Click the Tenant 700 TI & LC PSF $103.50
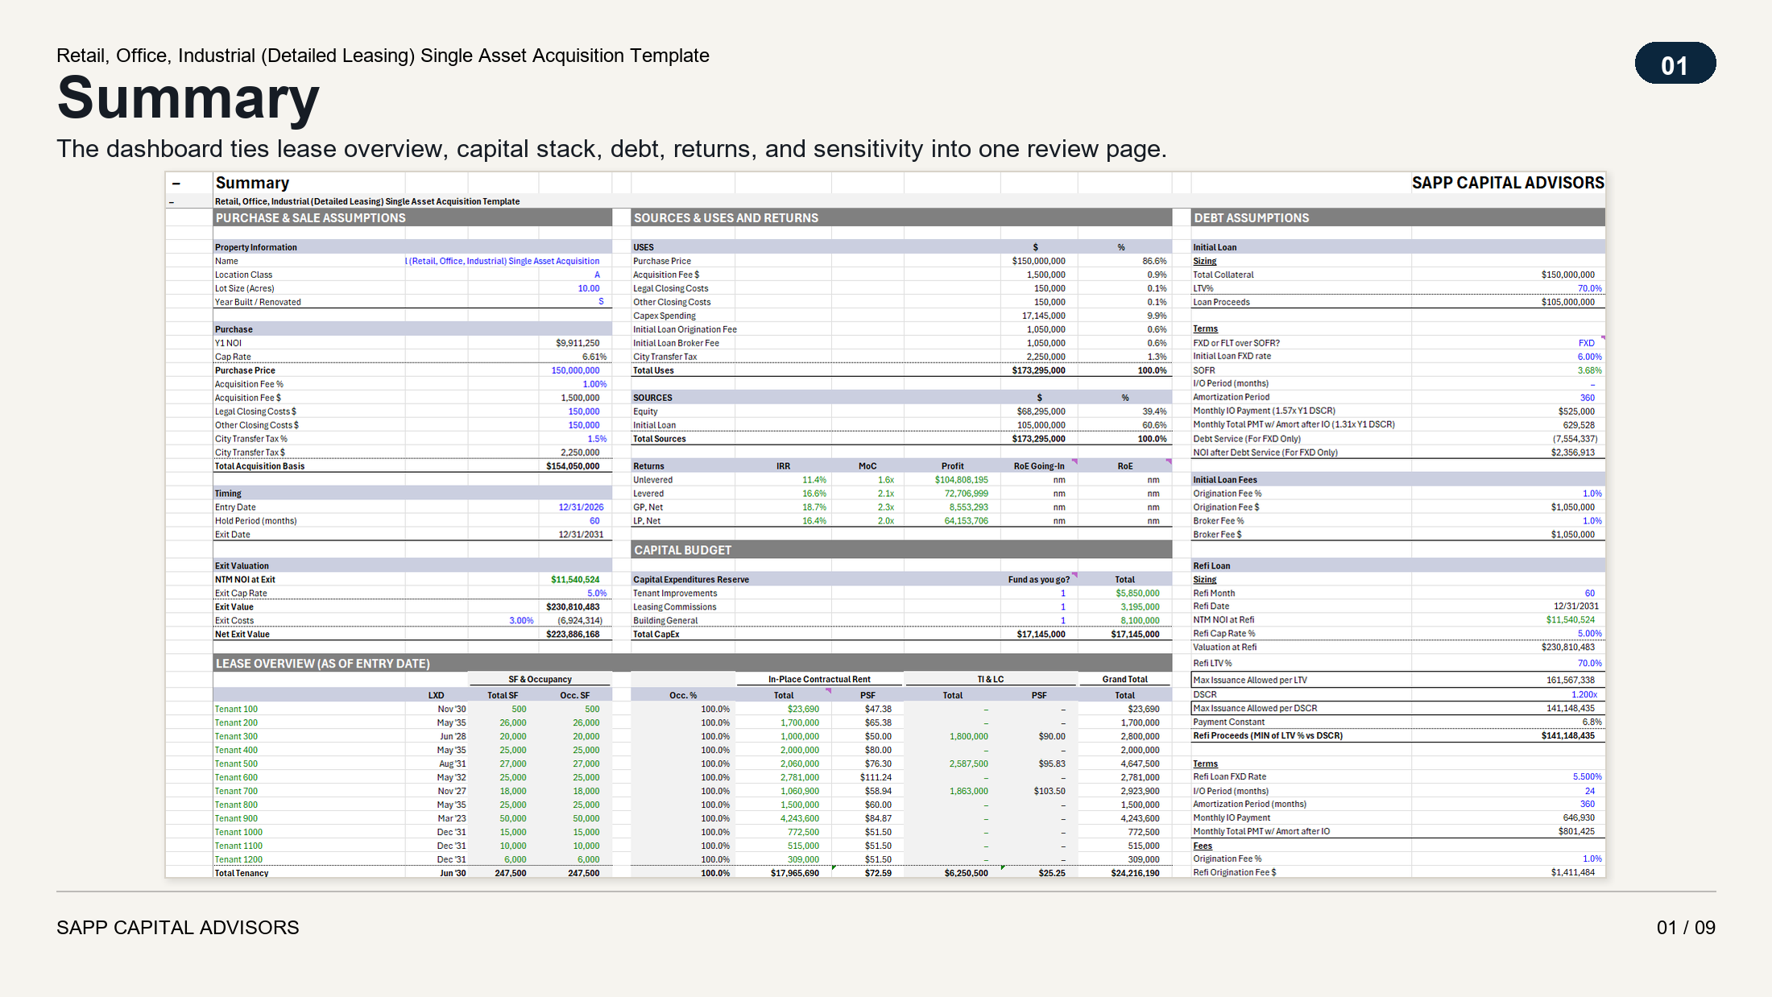 click(1050, 792)
